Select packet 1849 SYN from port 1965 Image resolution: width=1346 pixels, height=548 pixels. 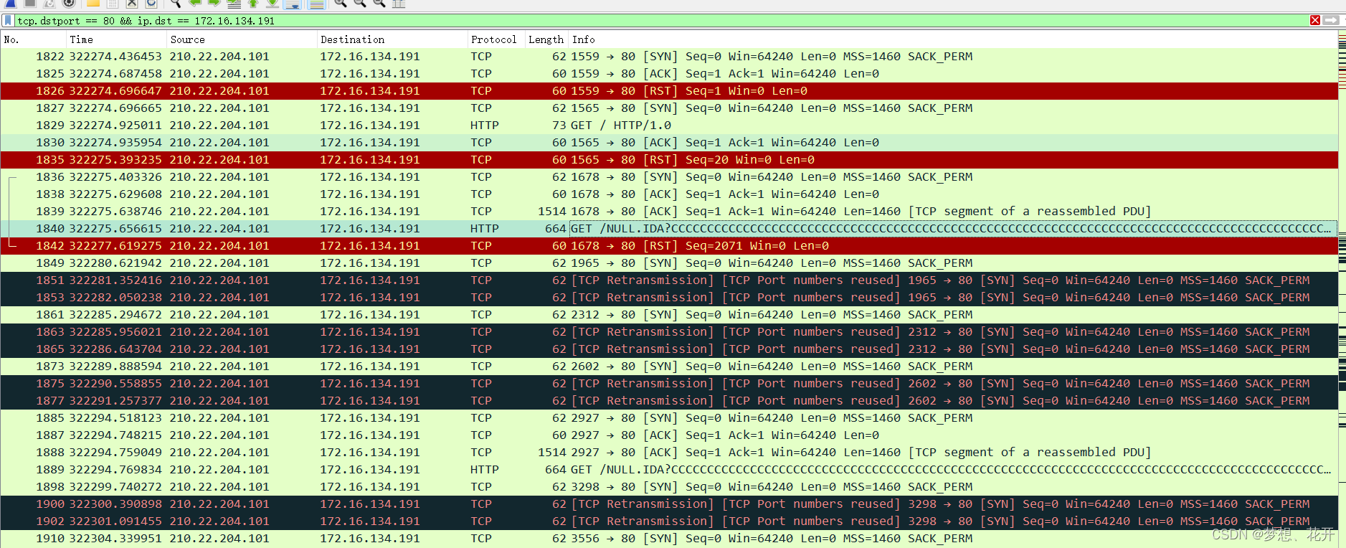pos(669,263)
